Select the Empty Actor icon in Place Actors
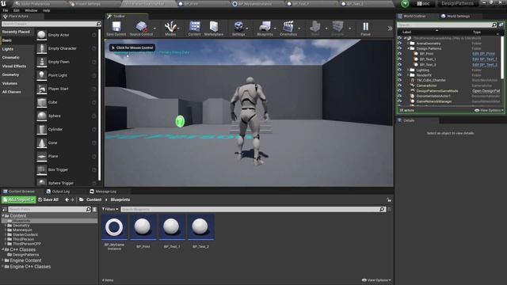This screenshot has width=507, height=285. tap(41, 35)
